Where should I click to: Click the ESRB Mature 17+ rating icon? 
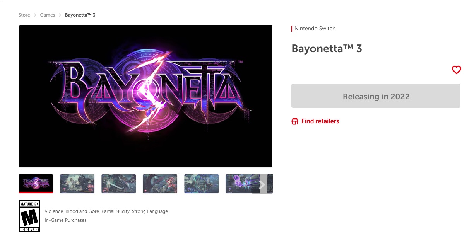pos(29,216)
